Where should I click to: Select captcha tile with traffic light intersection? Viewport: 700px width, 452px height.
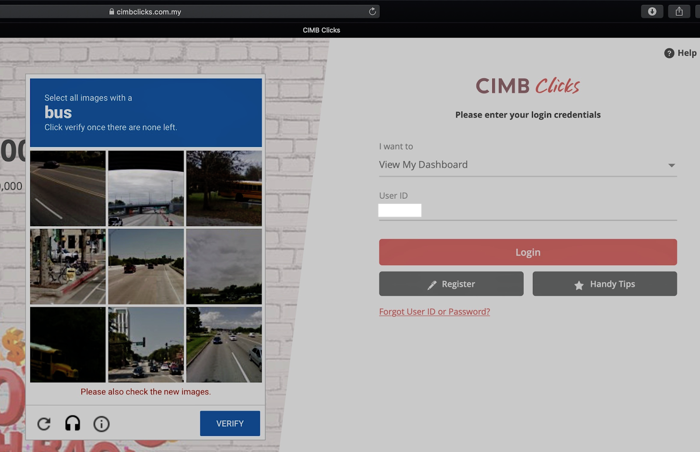point(146,345)
